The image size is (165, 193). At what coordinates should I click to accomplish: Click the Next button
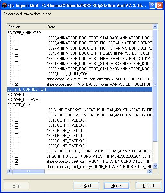coord(116,186)
